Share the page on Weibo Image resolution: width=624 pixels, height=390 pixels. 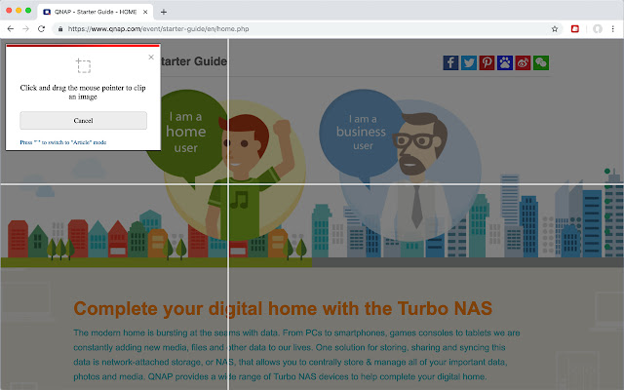pos(523,62)
